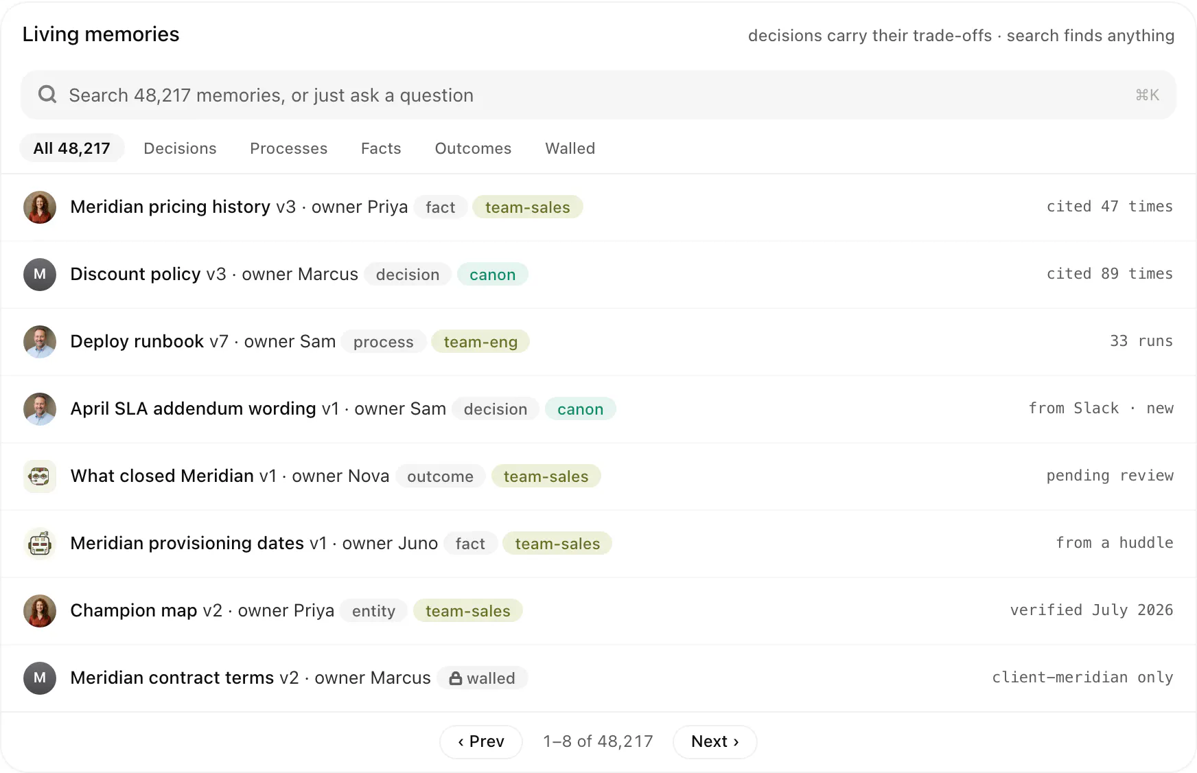Open the Walled tab
Screen dimensions: 1197x773
tap(570, 148)
